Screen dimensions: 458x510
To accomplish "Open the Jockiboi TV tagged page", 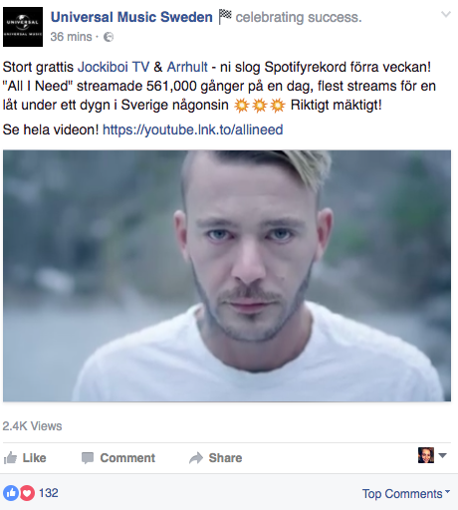I will tap(114, 67).
